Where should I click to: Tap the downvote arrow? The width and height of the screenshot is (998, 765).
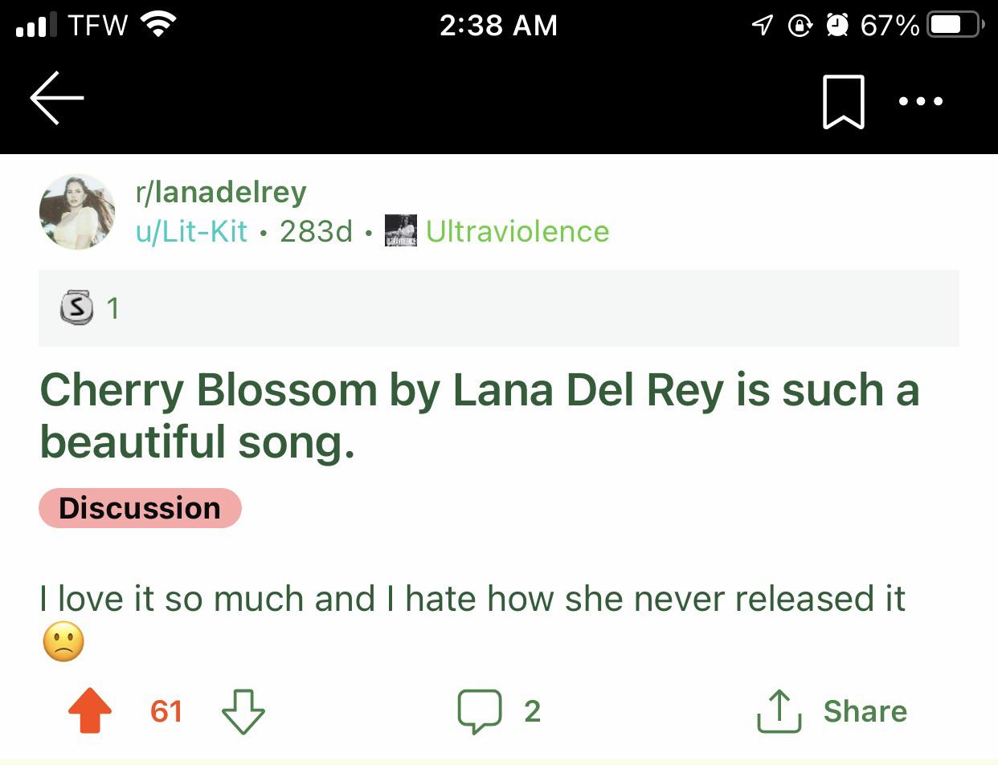point(243,711)
